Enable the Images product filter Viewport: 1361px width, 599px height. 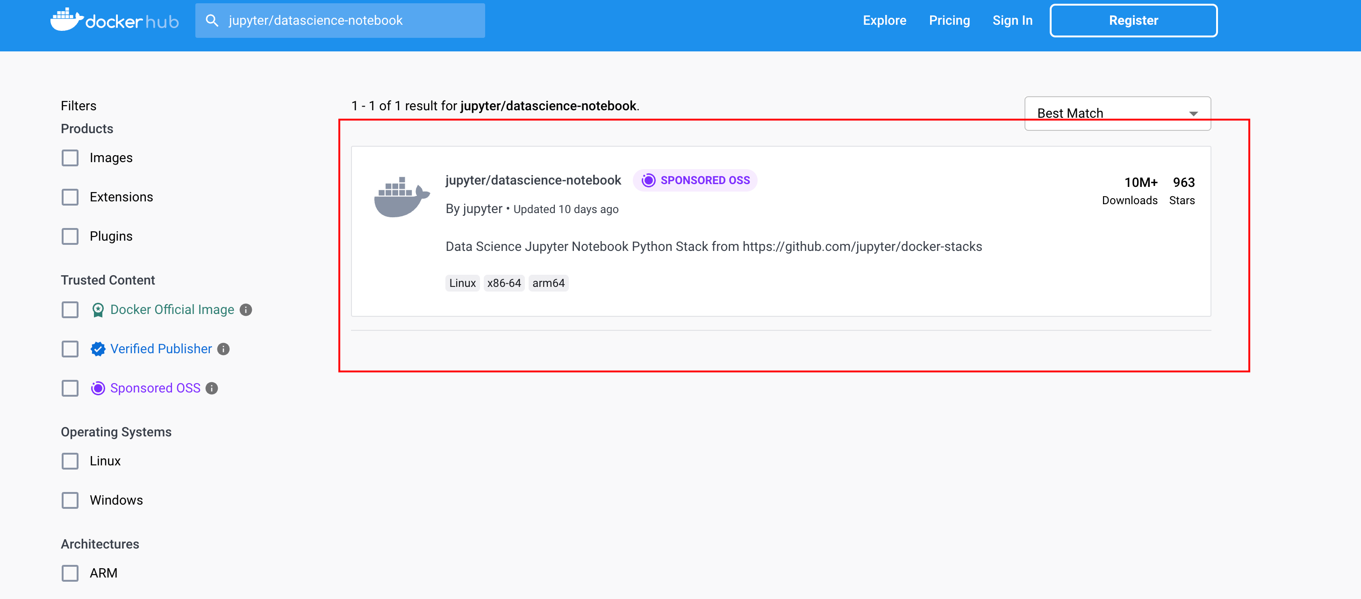click(x=70, y=158)
